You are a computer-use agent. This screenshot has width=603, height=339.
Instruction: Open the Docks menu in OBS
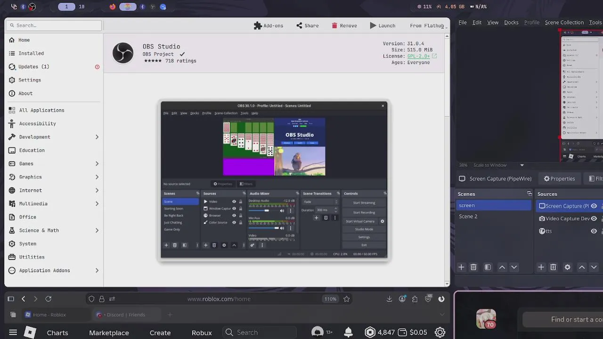pos(511,23)
